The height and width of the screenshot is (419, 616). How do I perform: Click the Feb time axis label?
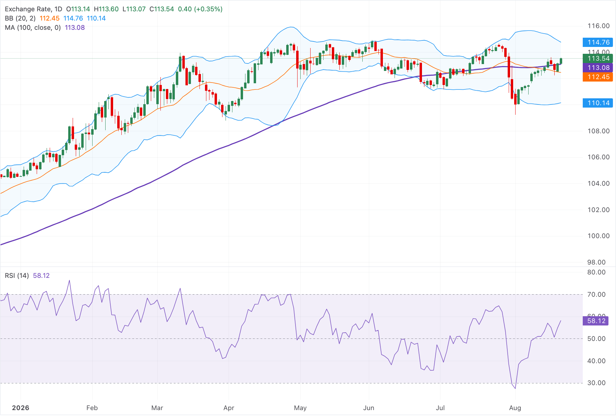point(92,408)
